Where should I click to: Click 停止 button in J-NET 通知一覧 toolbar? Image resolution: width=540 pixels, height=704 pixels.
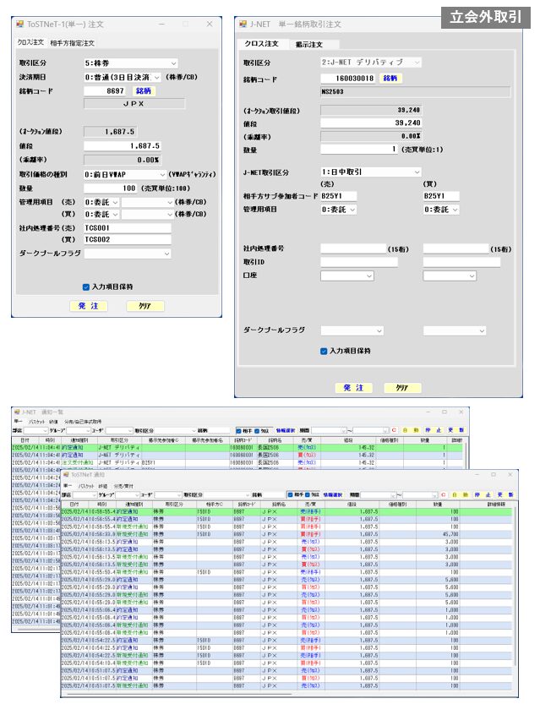point(434,430)
